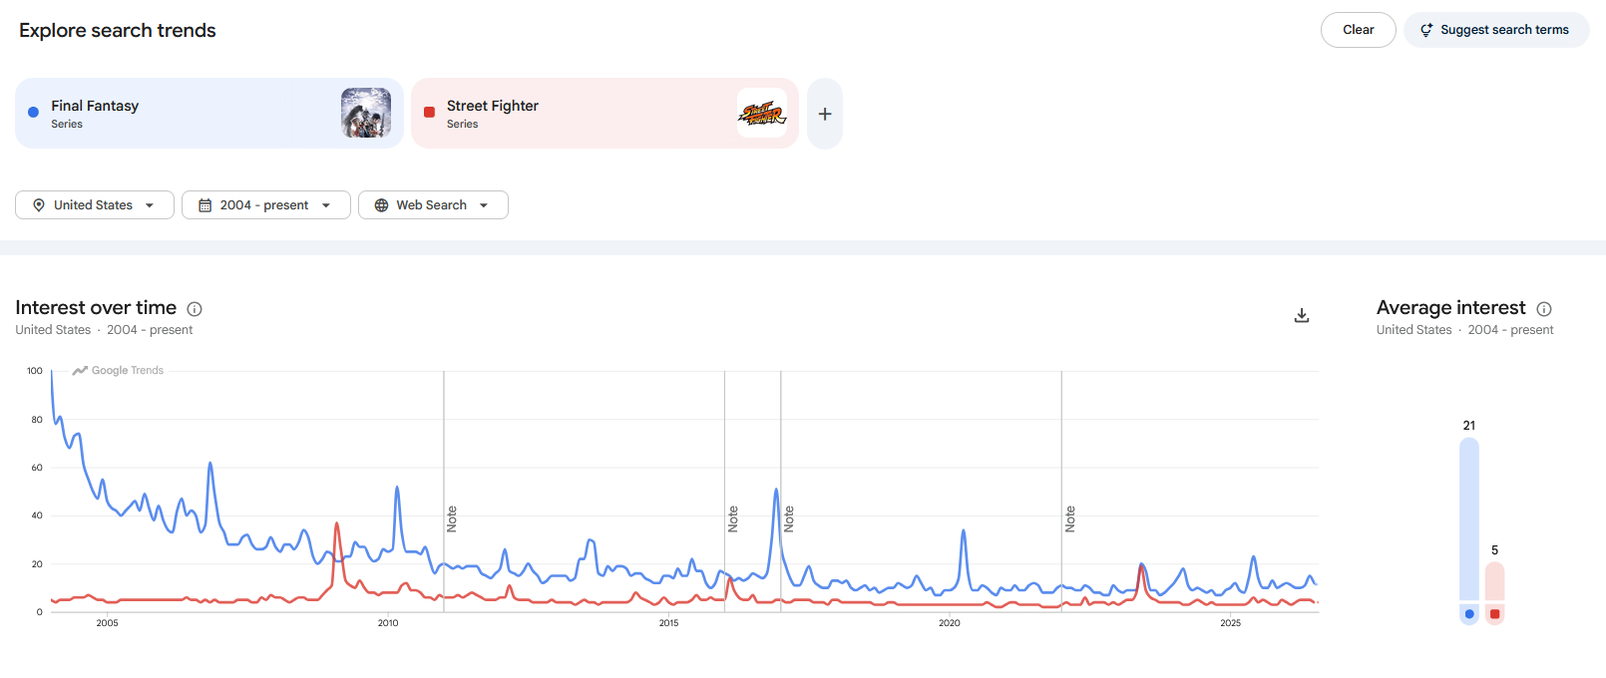Expand the United States region dropdown
This screenshot has width=1606, height=678.
pyautogui.click(x=95, y=205)
